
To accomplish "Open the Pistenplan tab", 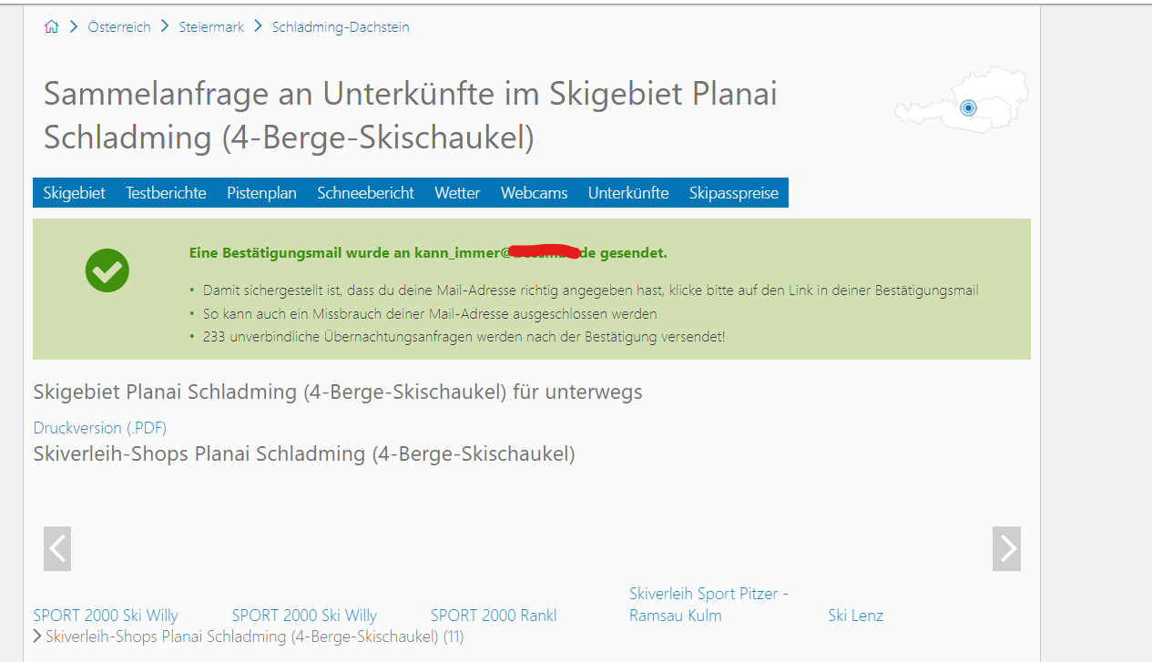I will pyautogui.click(x=261, y=193).
